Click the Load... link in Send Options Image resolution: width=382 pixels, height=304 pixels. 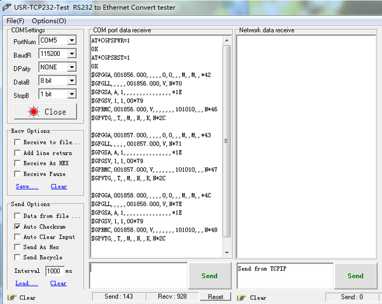27,283
